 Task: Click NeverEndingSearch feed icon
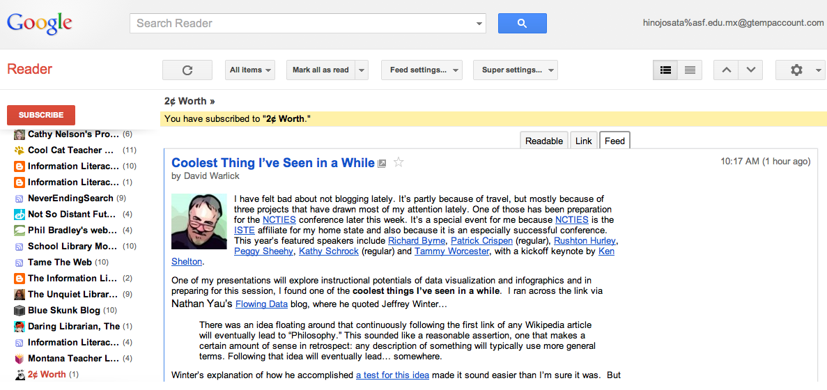tap(20, 198)
